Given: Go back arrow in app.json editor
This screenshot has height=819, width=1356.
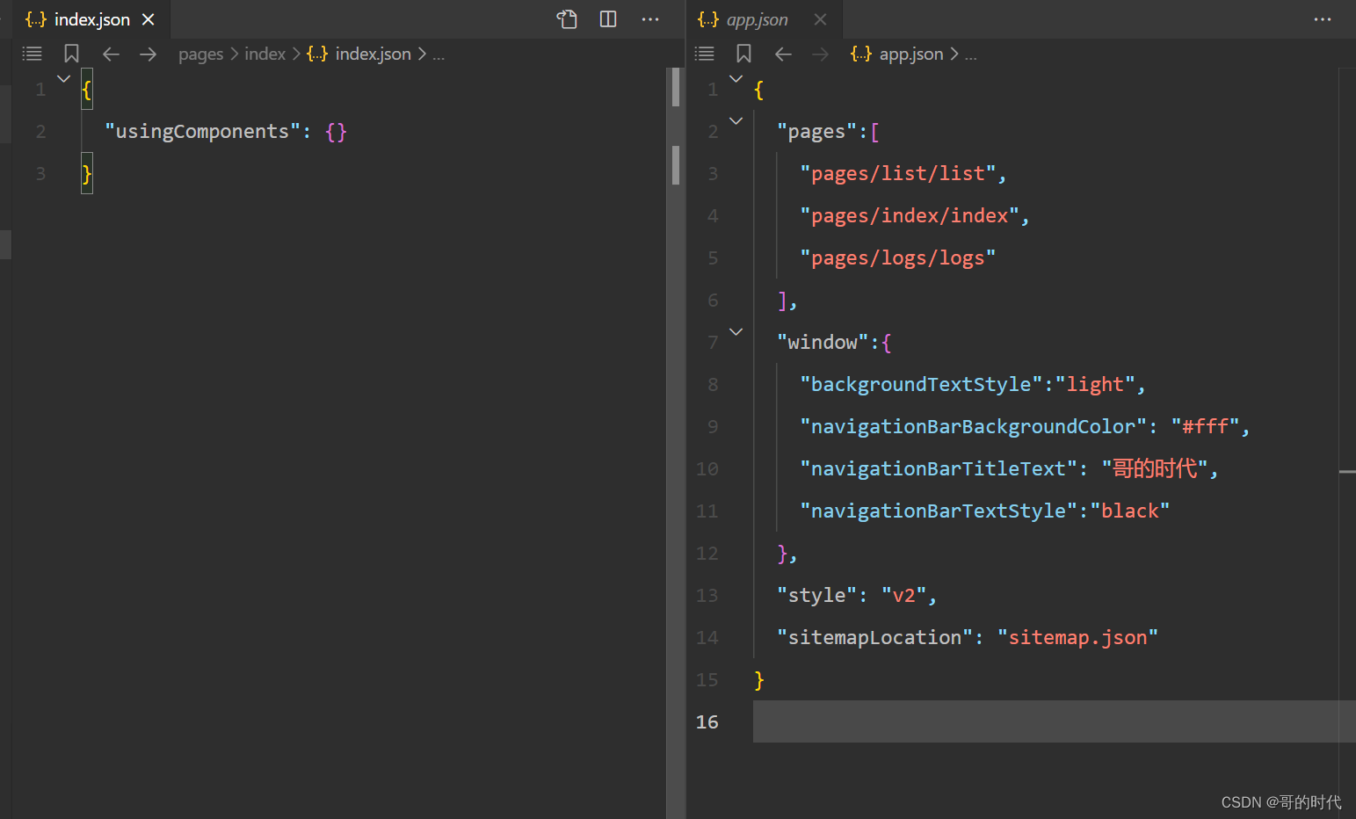Looking at the screenshot, I should (x=783, y=54).
